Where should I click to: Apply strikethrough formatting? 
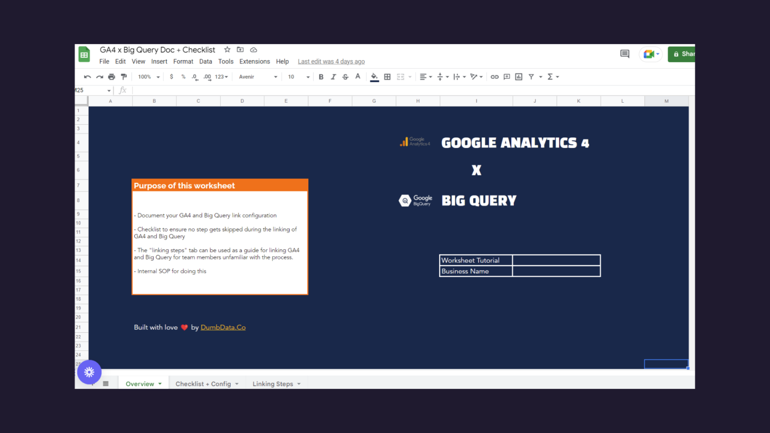(345, 76)
